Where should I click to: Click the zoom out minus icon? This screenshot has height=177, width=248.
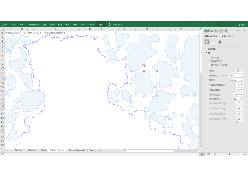pos(220,154)
